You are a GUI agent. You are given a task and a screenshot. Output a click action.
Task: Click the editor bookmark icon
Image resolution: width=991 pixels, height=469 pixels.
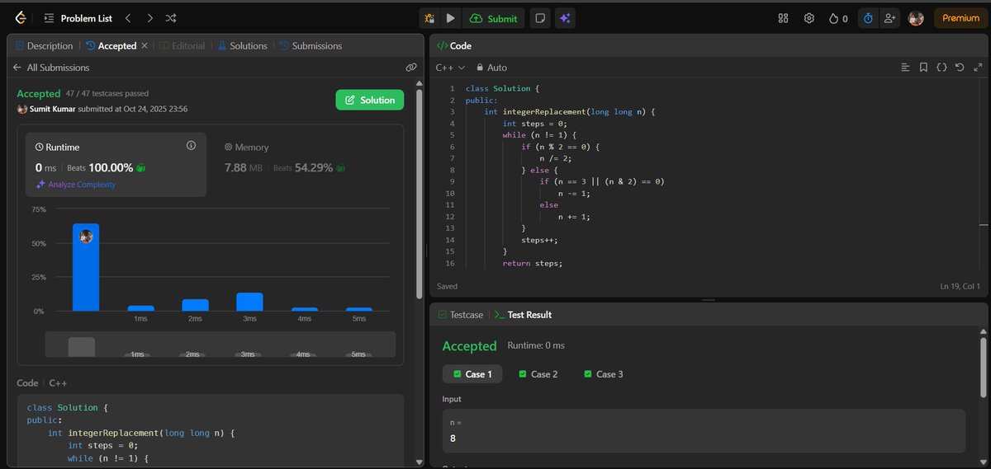[x=923, y=68]
